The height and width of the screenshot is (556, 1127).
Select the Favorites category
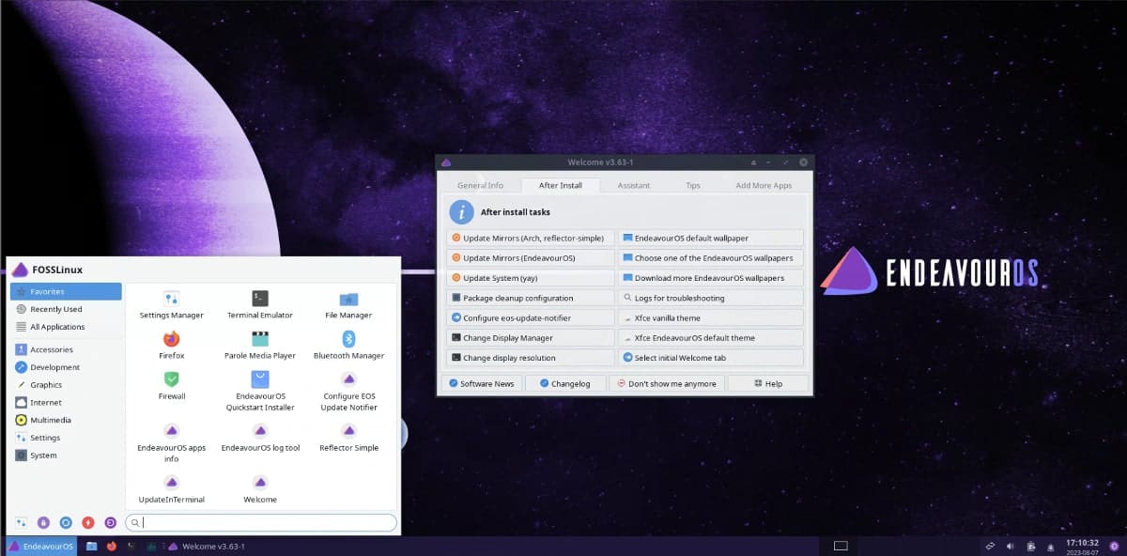pyautogui.click(x=66, y=291)
